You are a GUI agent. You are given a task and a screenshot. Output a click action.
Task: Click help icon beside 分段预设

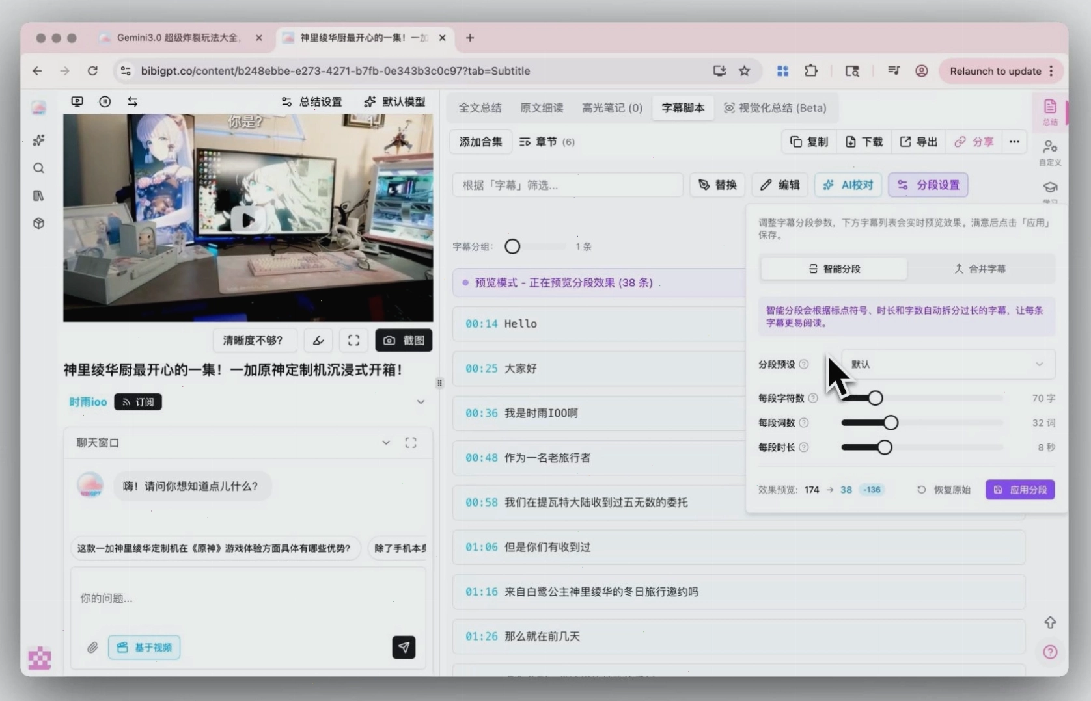pos(804,364)
